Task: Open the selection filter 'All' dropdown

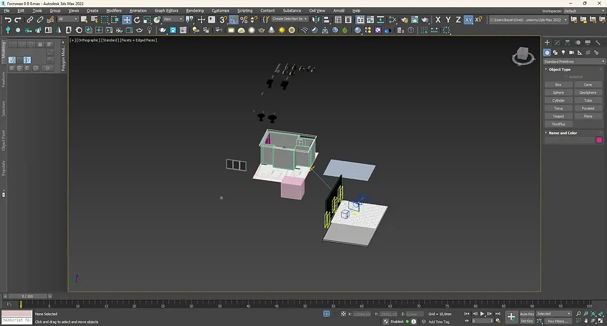Action: click(68, 20)
